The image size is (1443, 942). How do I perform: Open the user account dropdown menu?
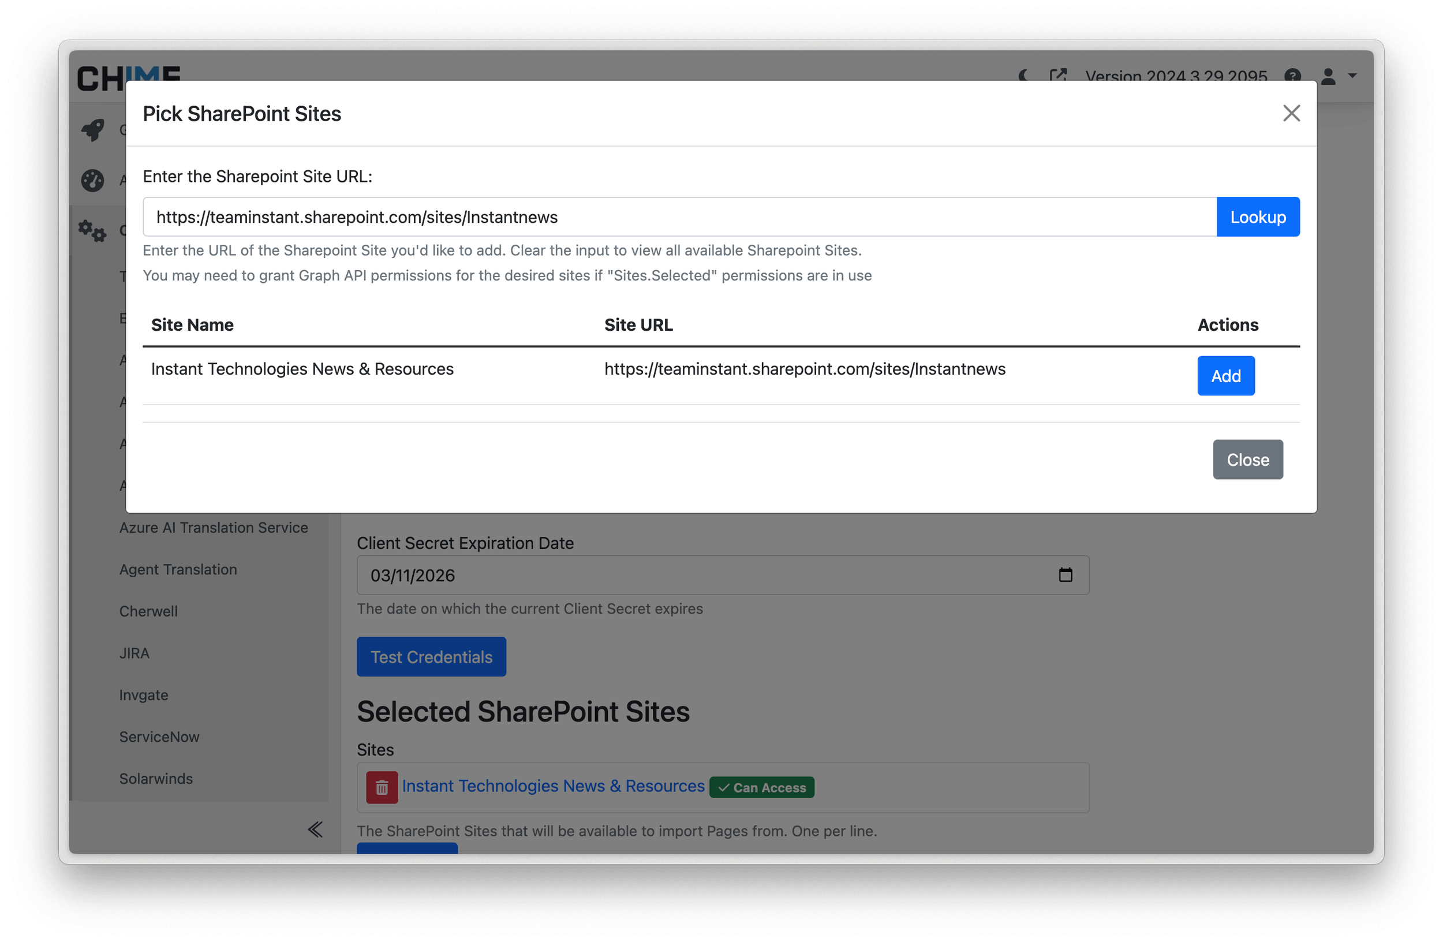pos(1338,76)
